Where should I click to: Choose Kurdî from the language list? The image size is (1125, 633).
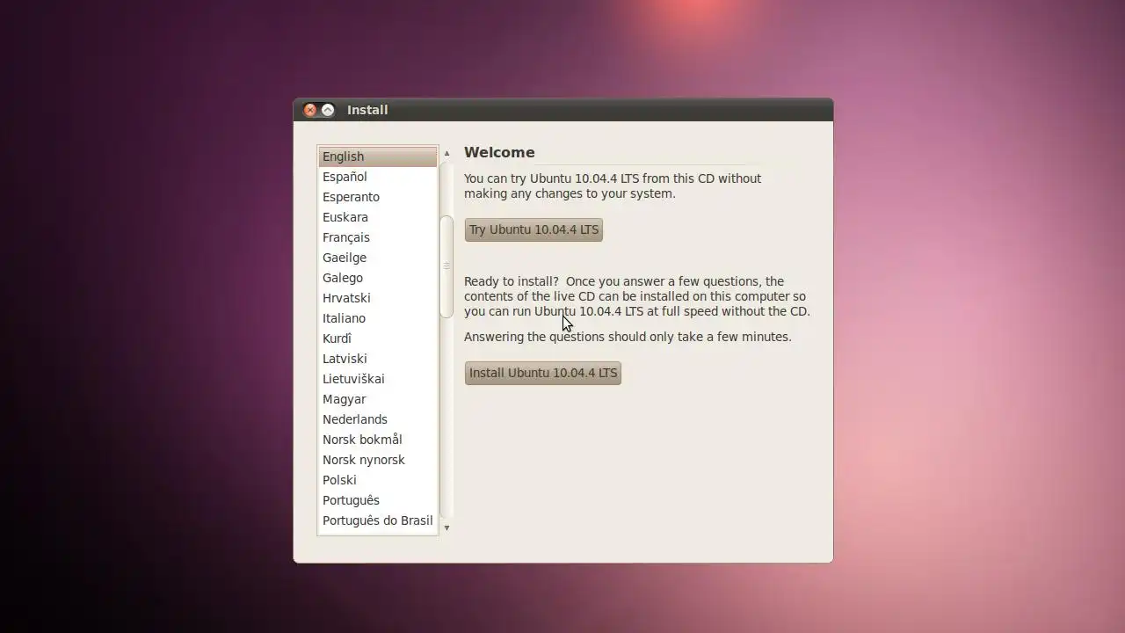378,338
